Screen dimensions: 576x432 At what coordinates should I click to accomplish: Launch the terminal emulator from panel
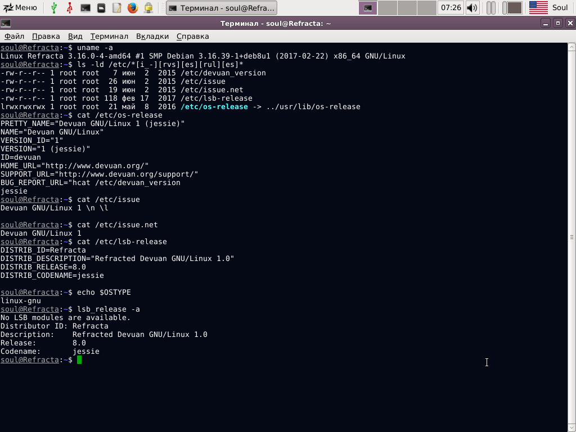[x=85, y=8]
